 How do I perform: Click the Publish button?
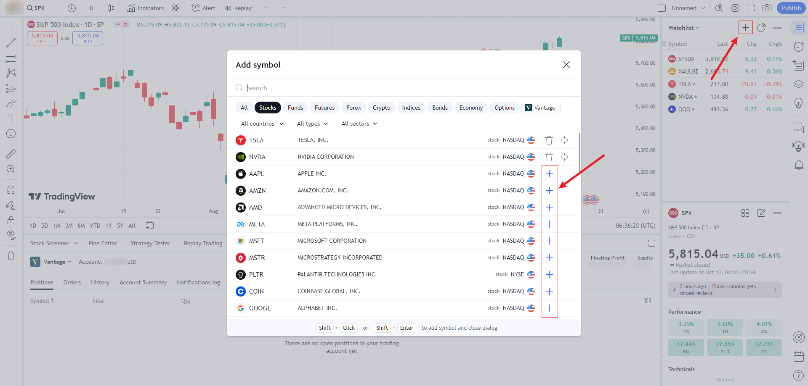(x=791, y=8)
